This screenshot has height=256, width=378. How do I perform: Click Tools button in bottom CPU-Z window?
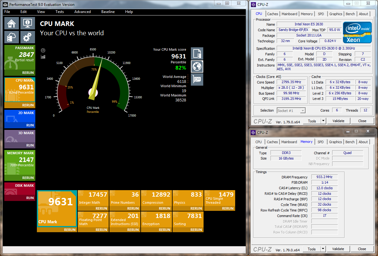coord(311,249)
